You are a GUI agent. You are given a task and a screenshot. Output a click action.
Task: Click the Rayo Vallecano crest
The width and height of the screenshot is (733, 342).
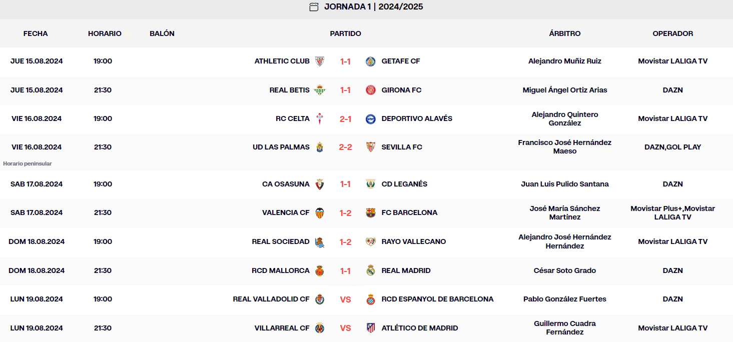coord(370,242)
